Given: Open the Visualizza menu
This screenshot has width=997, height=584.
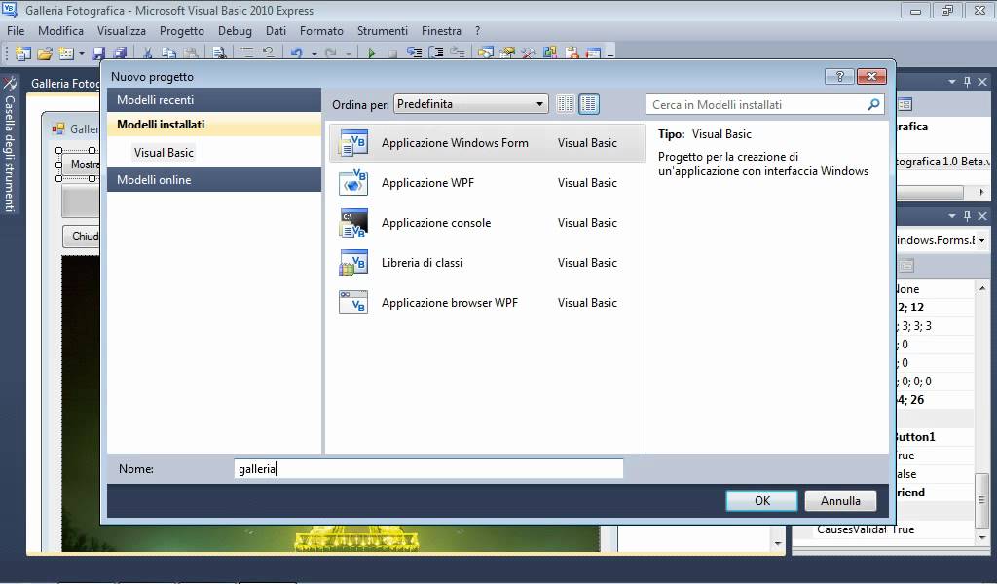Looking at the screenshot, I should tap(122, 30).
